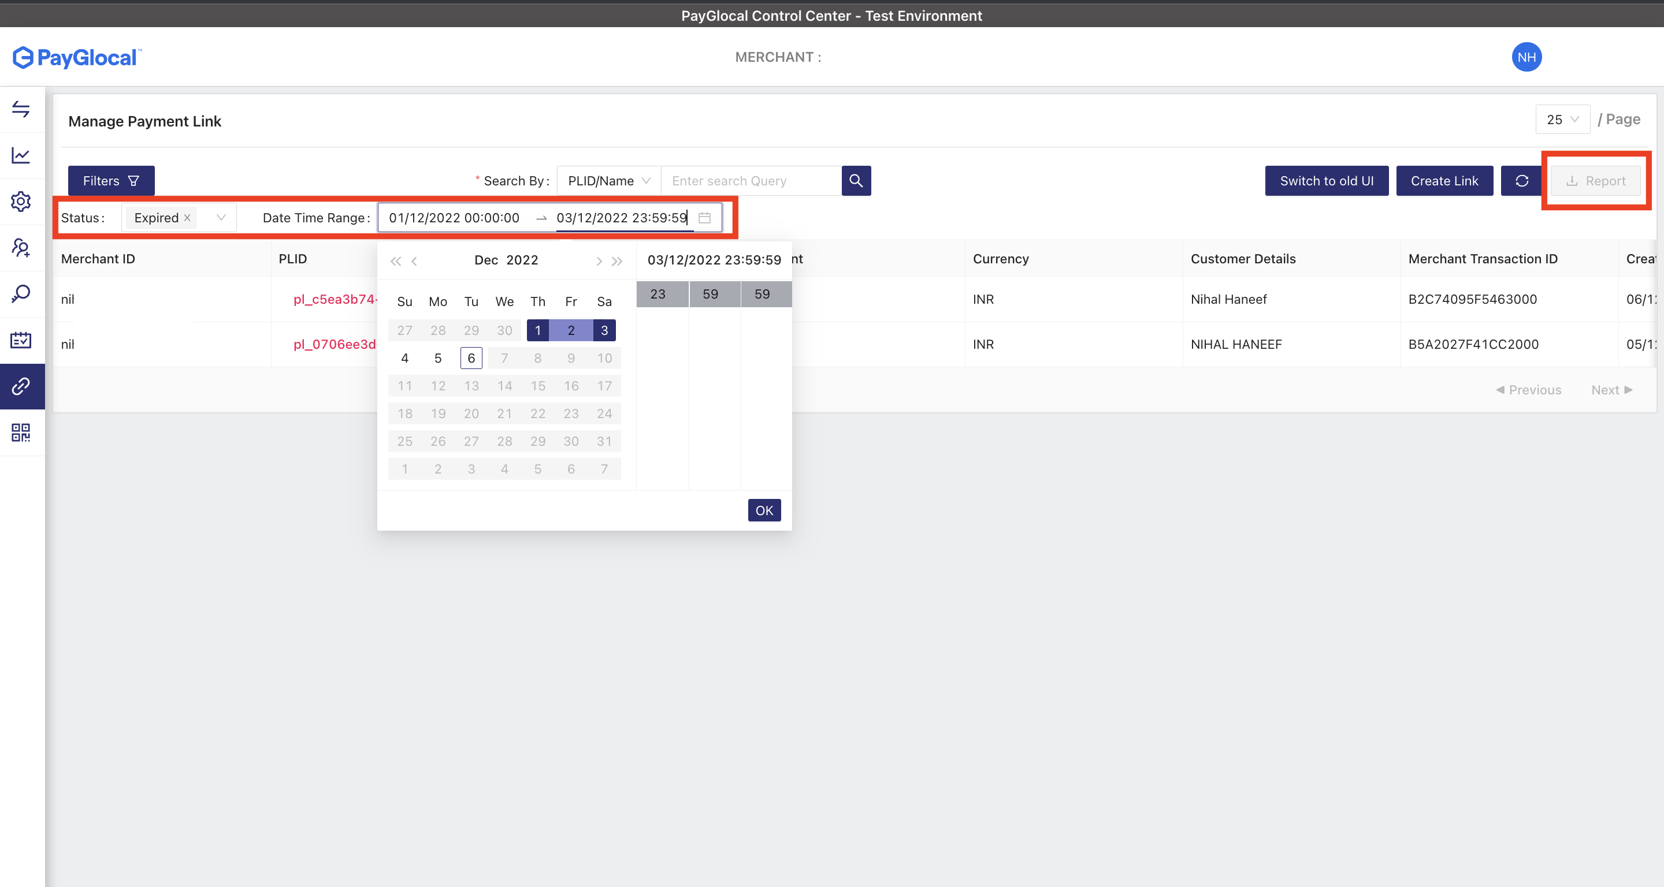The width and height of the screenshot is (1664, 887).
Task: Remove the Expired status tag
Action: tap(187, 218)
